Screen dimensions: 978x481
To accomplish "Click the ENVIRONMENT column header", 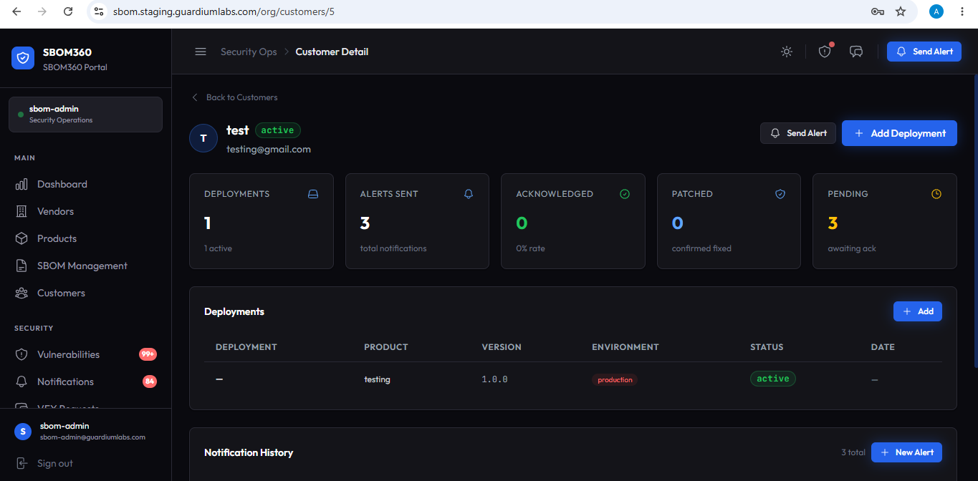I will pos(625,347).
